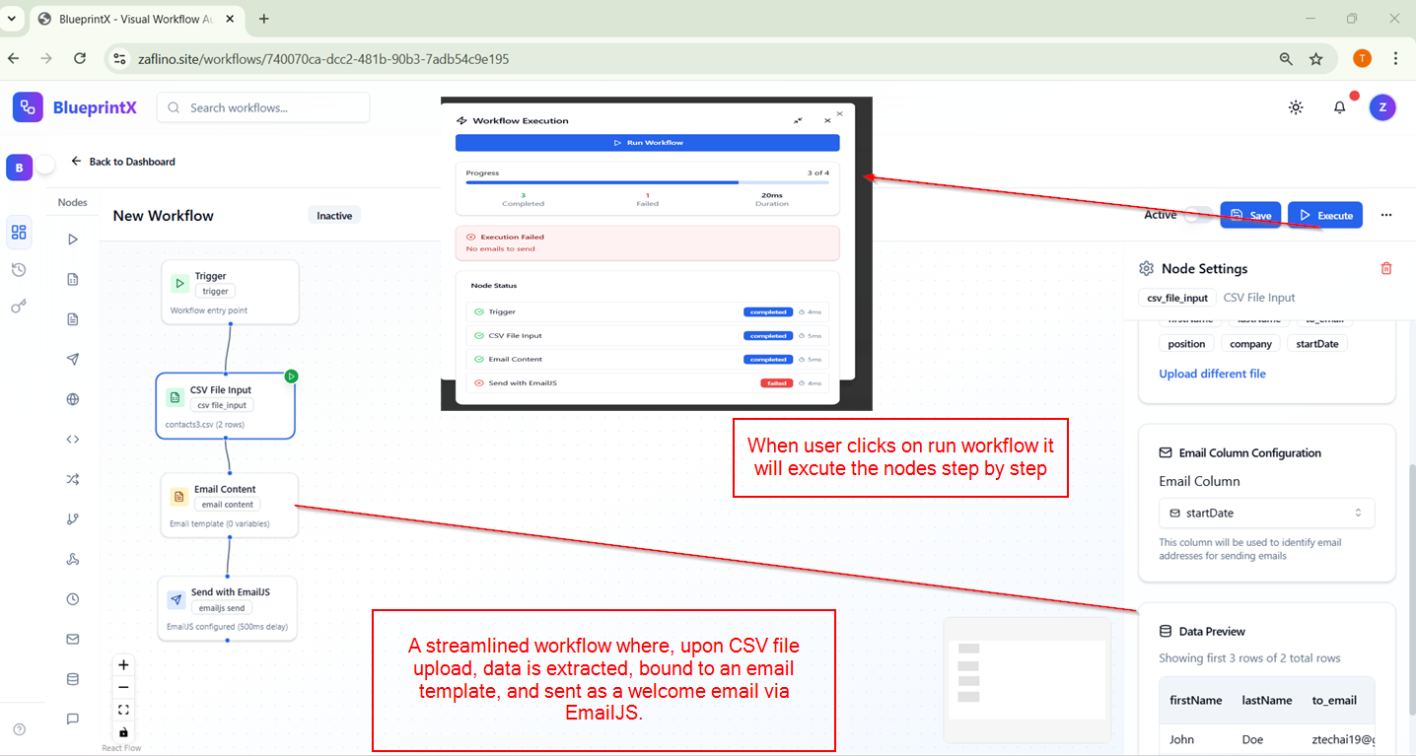
Task: Select the Email Content node on canvas
Action: pos(230,505)
